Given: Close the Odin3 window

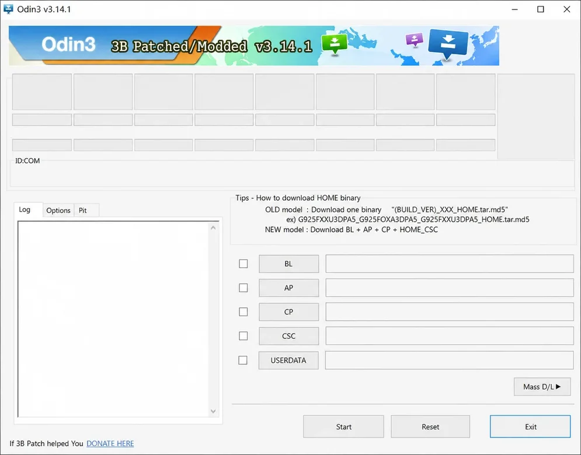Looking at the screenshot, I should pos(567,9).
